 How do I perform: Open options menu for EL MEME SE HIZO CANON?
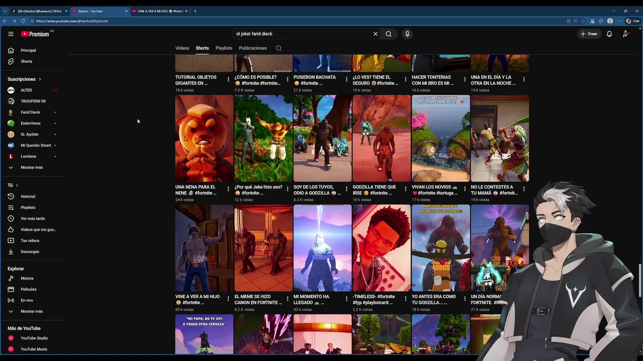point(287,299)
